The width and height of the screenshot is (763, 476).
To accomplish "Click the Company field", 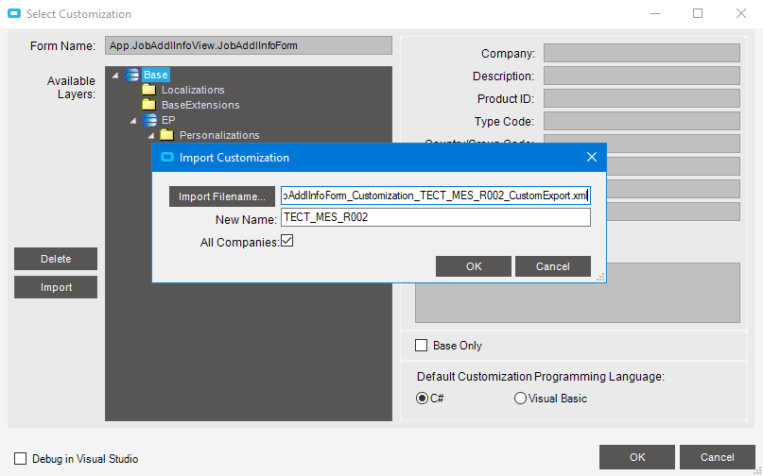I will (x=641, y=53).
